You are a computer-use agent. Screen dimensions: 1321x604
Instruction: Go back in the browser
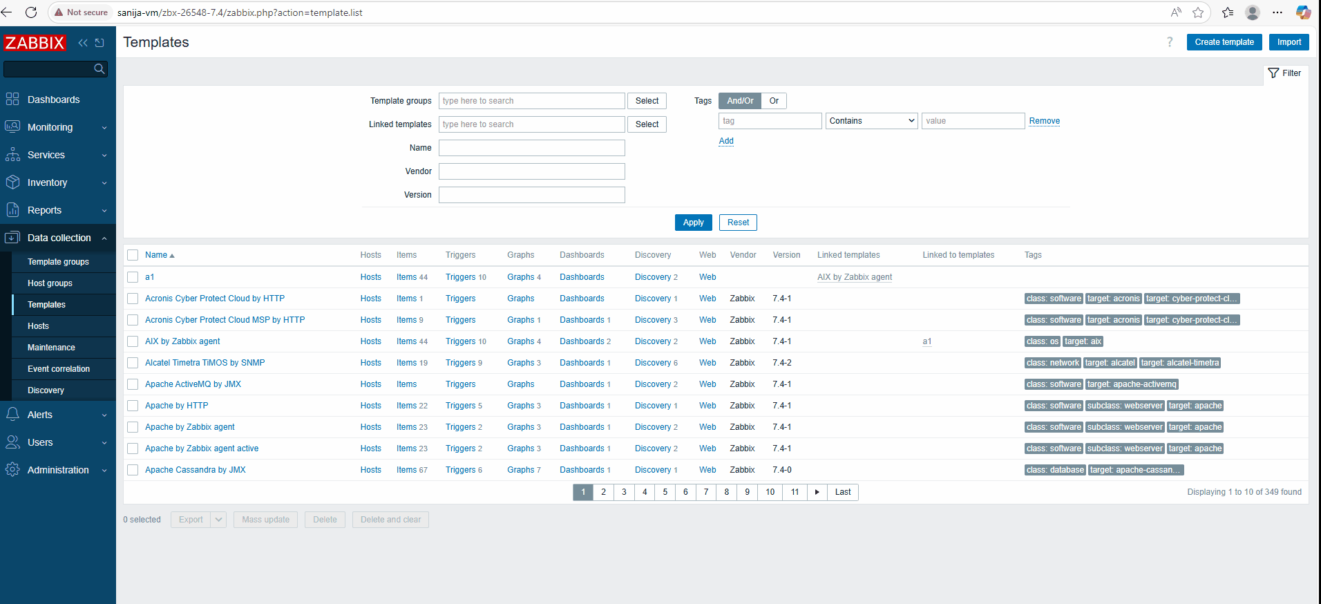click(x=7, y=12)
